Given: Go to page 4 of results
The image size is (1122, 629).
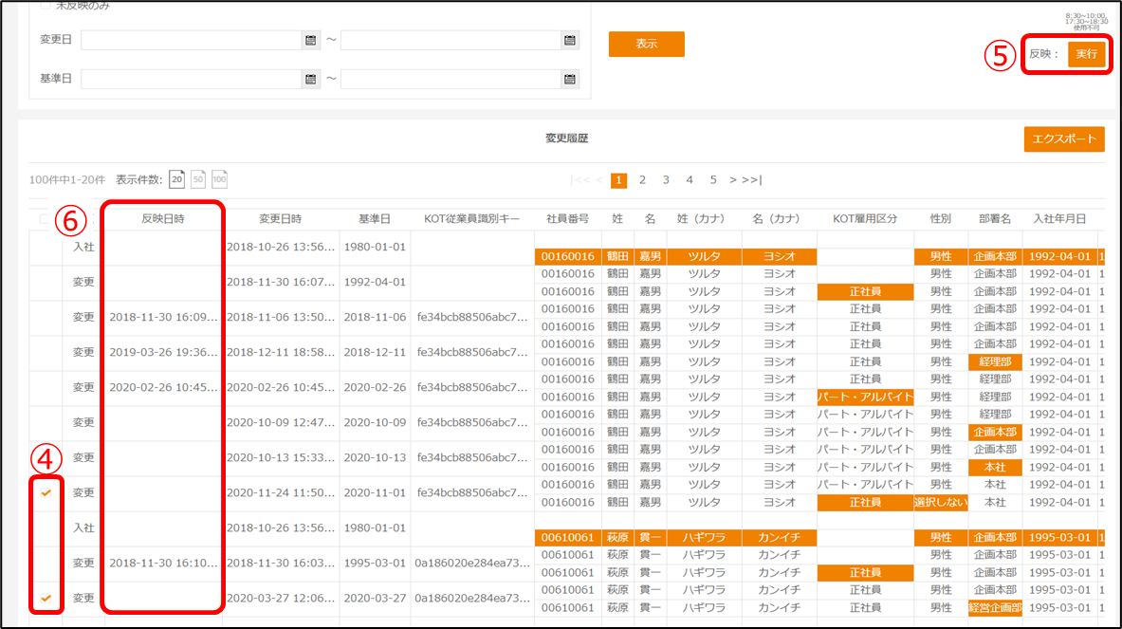Looking at the screenshot, I should click(x=690, y=180).
